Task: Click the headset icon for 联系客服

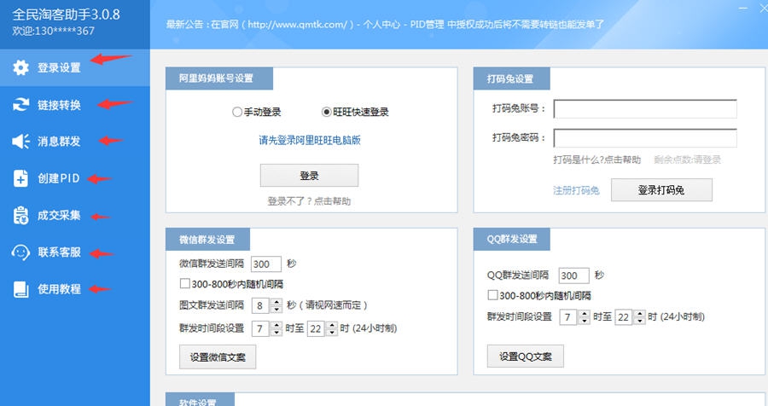Action: point(20,252)
